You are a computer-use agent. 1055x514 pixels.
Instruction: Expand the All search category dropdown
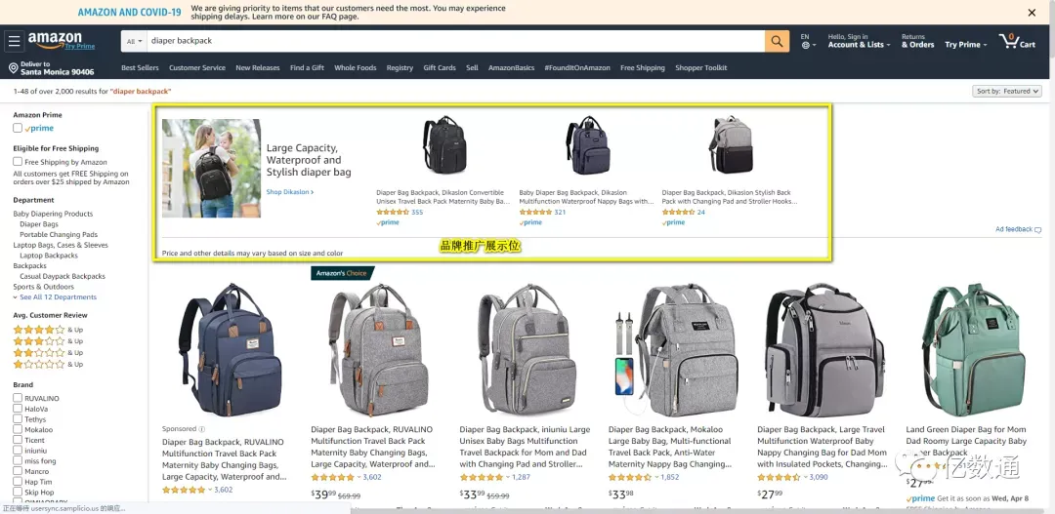[x=135, y=41]
